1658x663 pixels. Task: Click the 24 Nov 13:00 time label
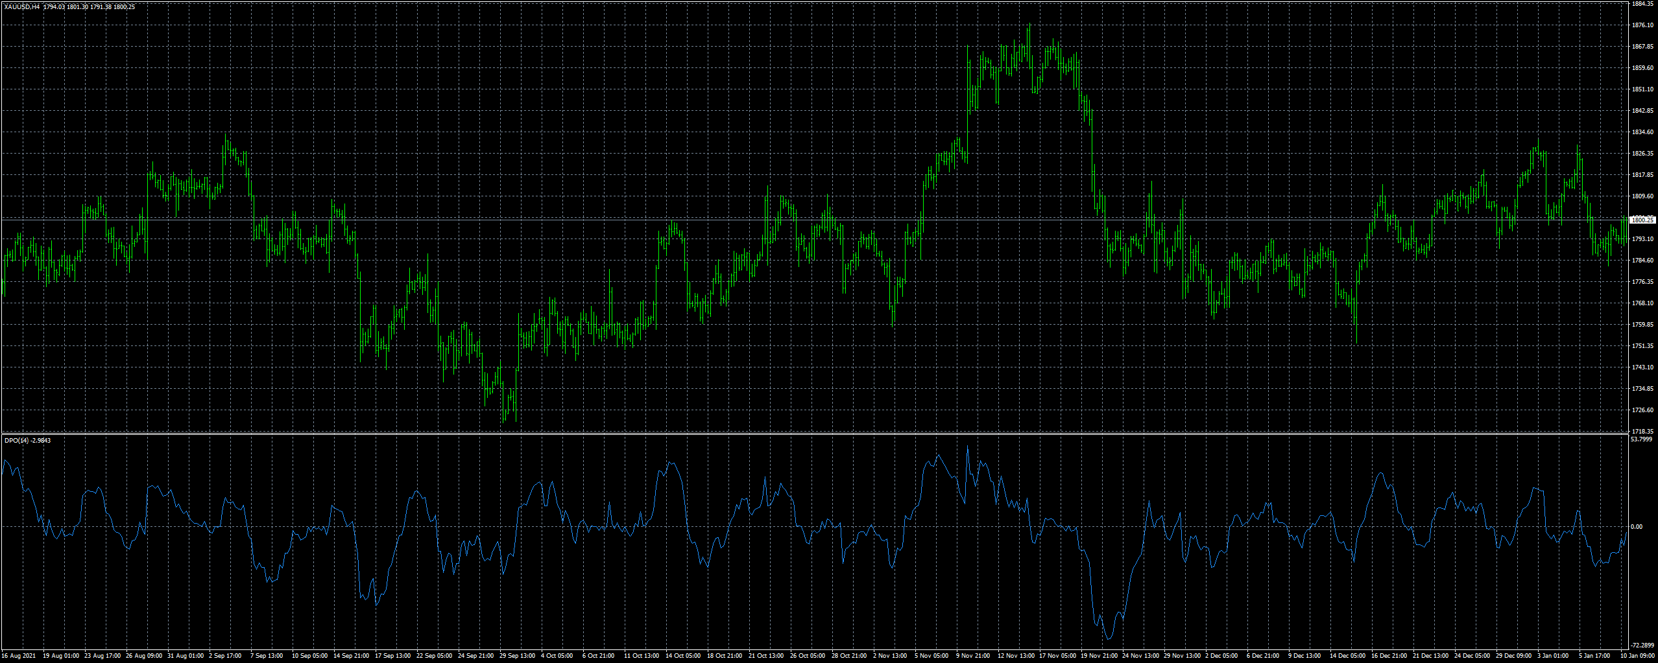tap(1140, 656)
